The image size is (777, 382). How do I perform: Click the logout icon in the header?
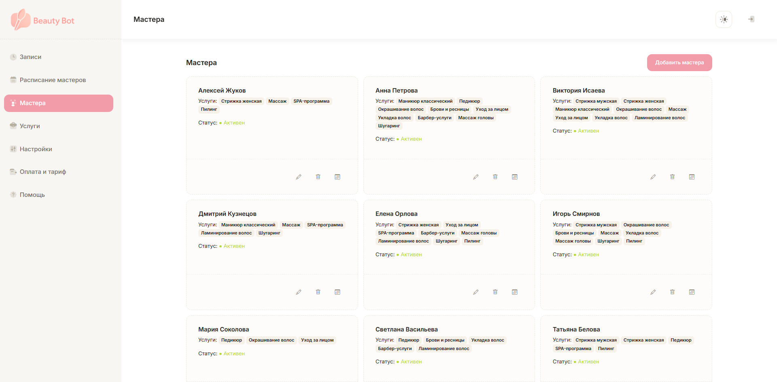point(751,19)
